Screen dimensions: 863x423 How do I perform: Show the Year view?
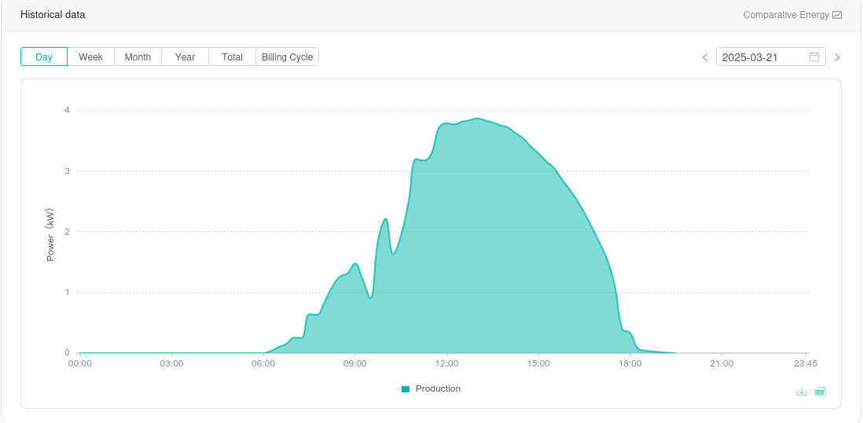tap(185, 57)
